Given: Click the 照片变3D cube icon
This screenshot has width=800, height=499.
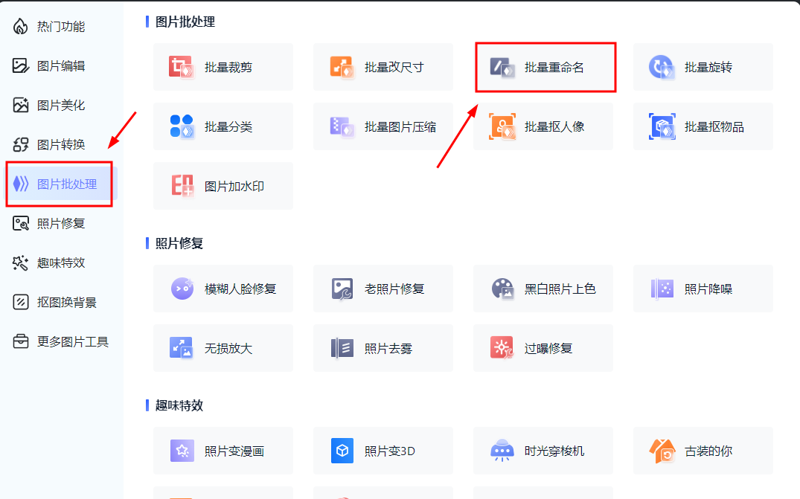Looking at the screenshot, I should click(x=342, y=451).
